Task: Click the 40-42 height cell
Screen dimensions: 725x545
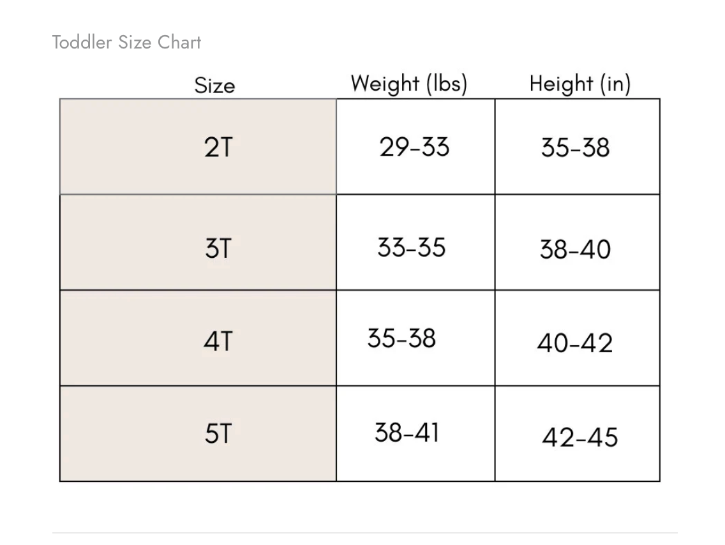Action: click(x=574, y=343)
